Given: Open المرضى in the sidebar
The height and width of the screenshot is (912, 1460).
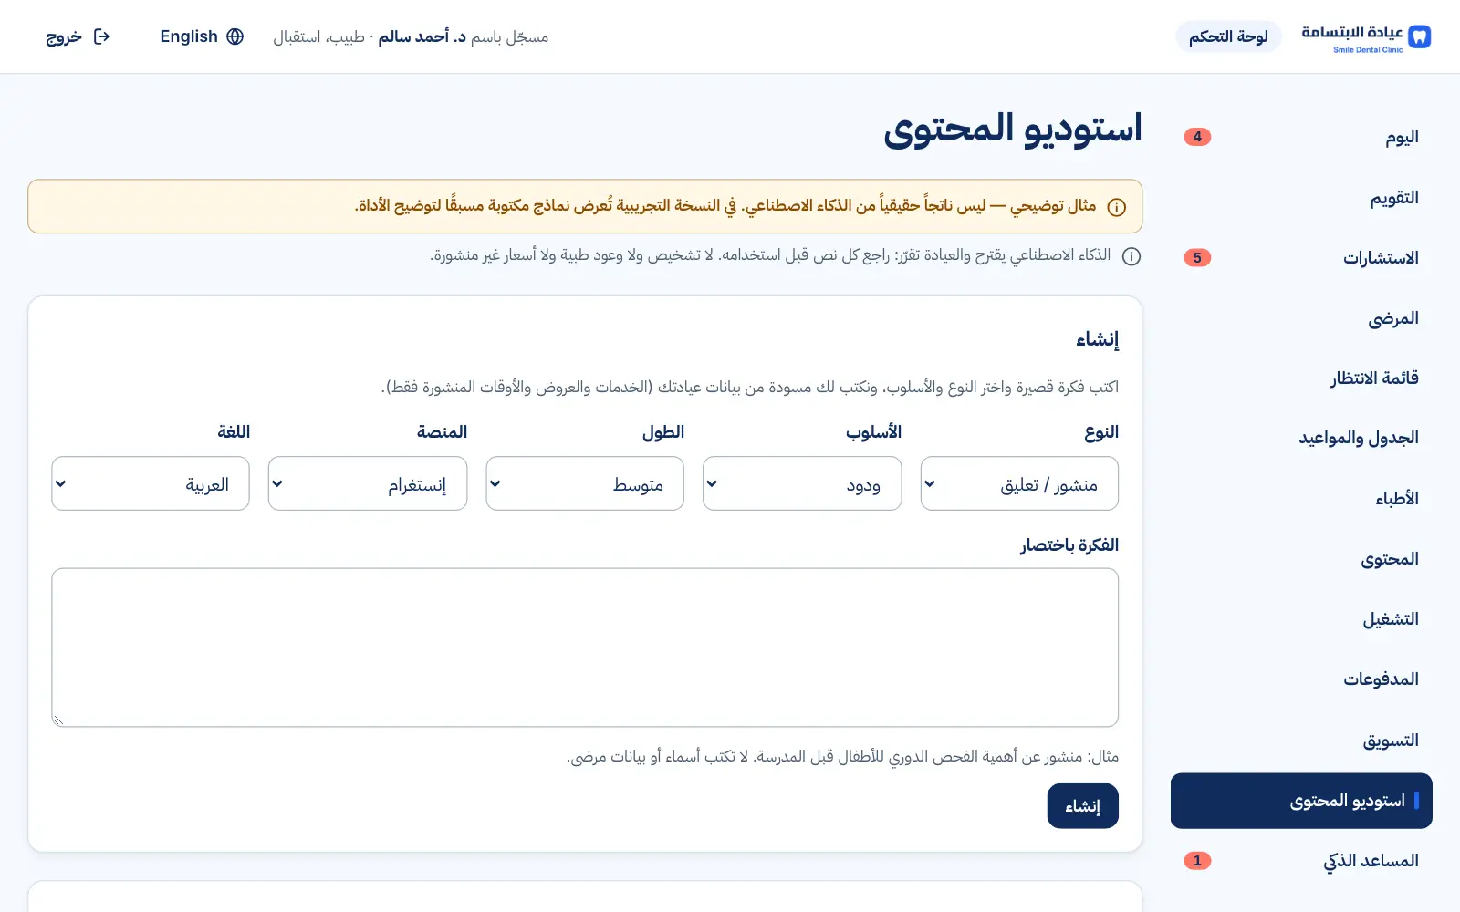Looking at the screenshot, I should click(x=1301, y=318).
